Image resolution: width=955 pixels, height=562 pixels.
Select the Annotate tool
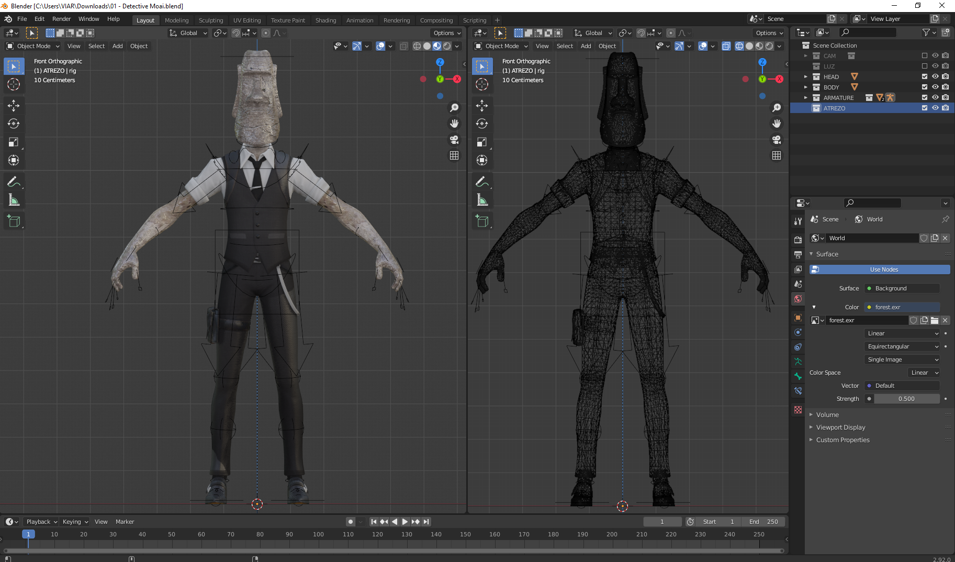(x=14, y=182)
